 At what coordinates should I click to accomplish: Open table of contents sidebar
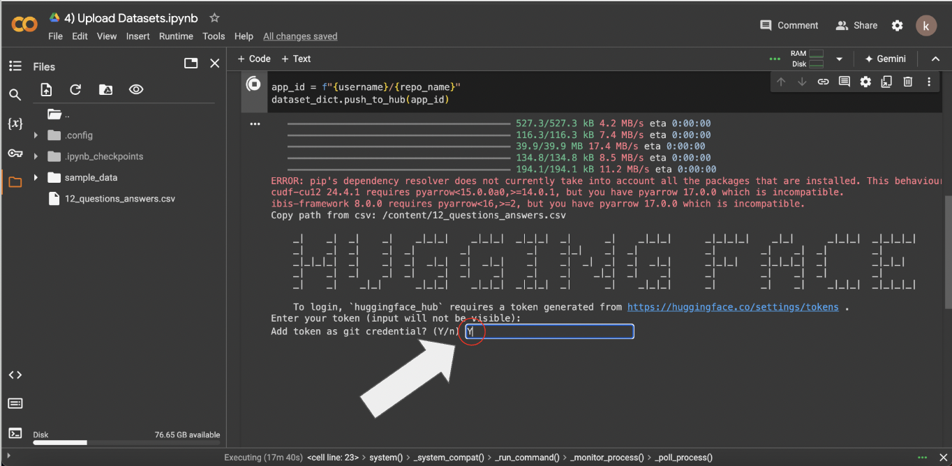pyautogui.click(x=15, y=66)
